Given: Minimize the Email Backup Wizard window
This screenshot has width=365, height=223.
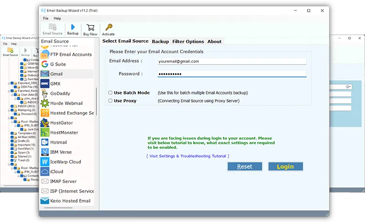Looking at the screenshot, I should click(x=295, y=10).
